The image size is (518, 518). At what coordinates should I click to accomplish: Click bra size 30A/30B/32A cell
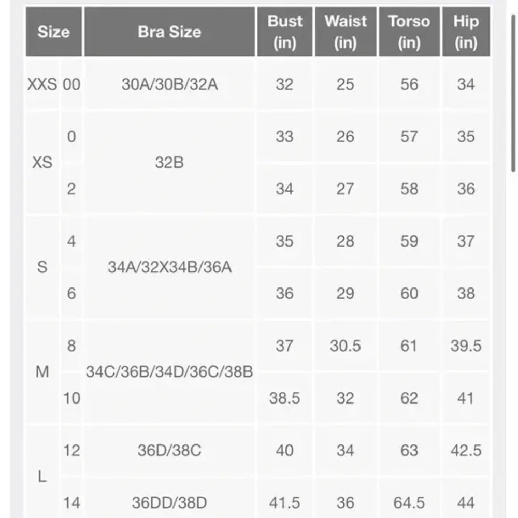[169, 84]
